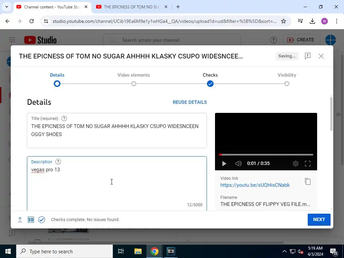Image resolution: width=344 pixels, height=258 pixels.
Task: Click the address bar URL
Action: click(165, 21)
